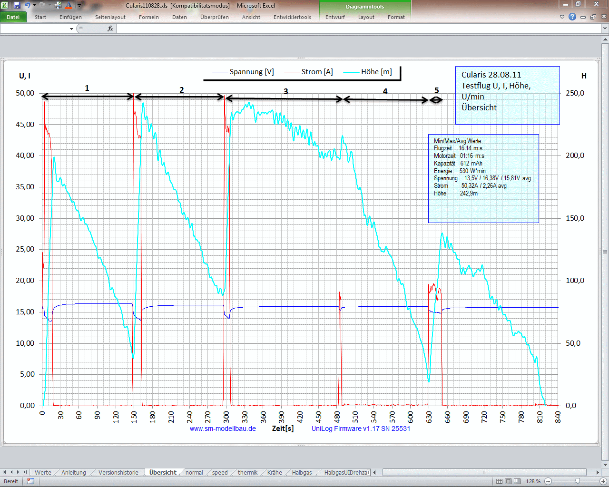Click the Save icon in quick access toolbar

[17, 5]
